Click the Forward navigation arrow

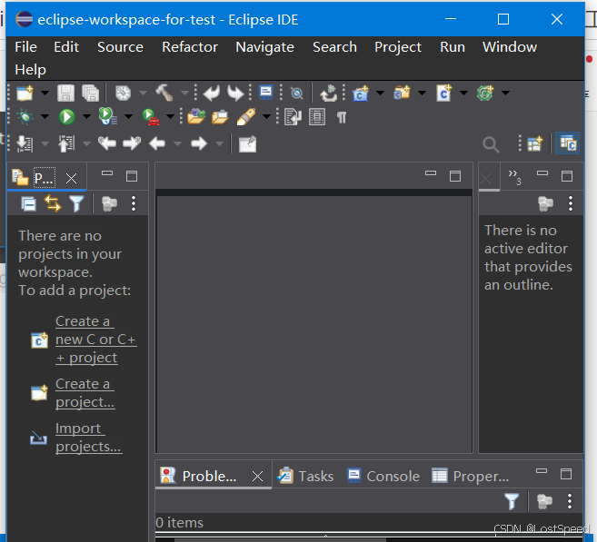[x=198, y=143]
